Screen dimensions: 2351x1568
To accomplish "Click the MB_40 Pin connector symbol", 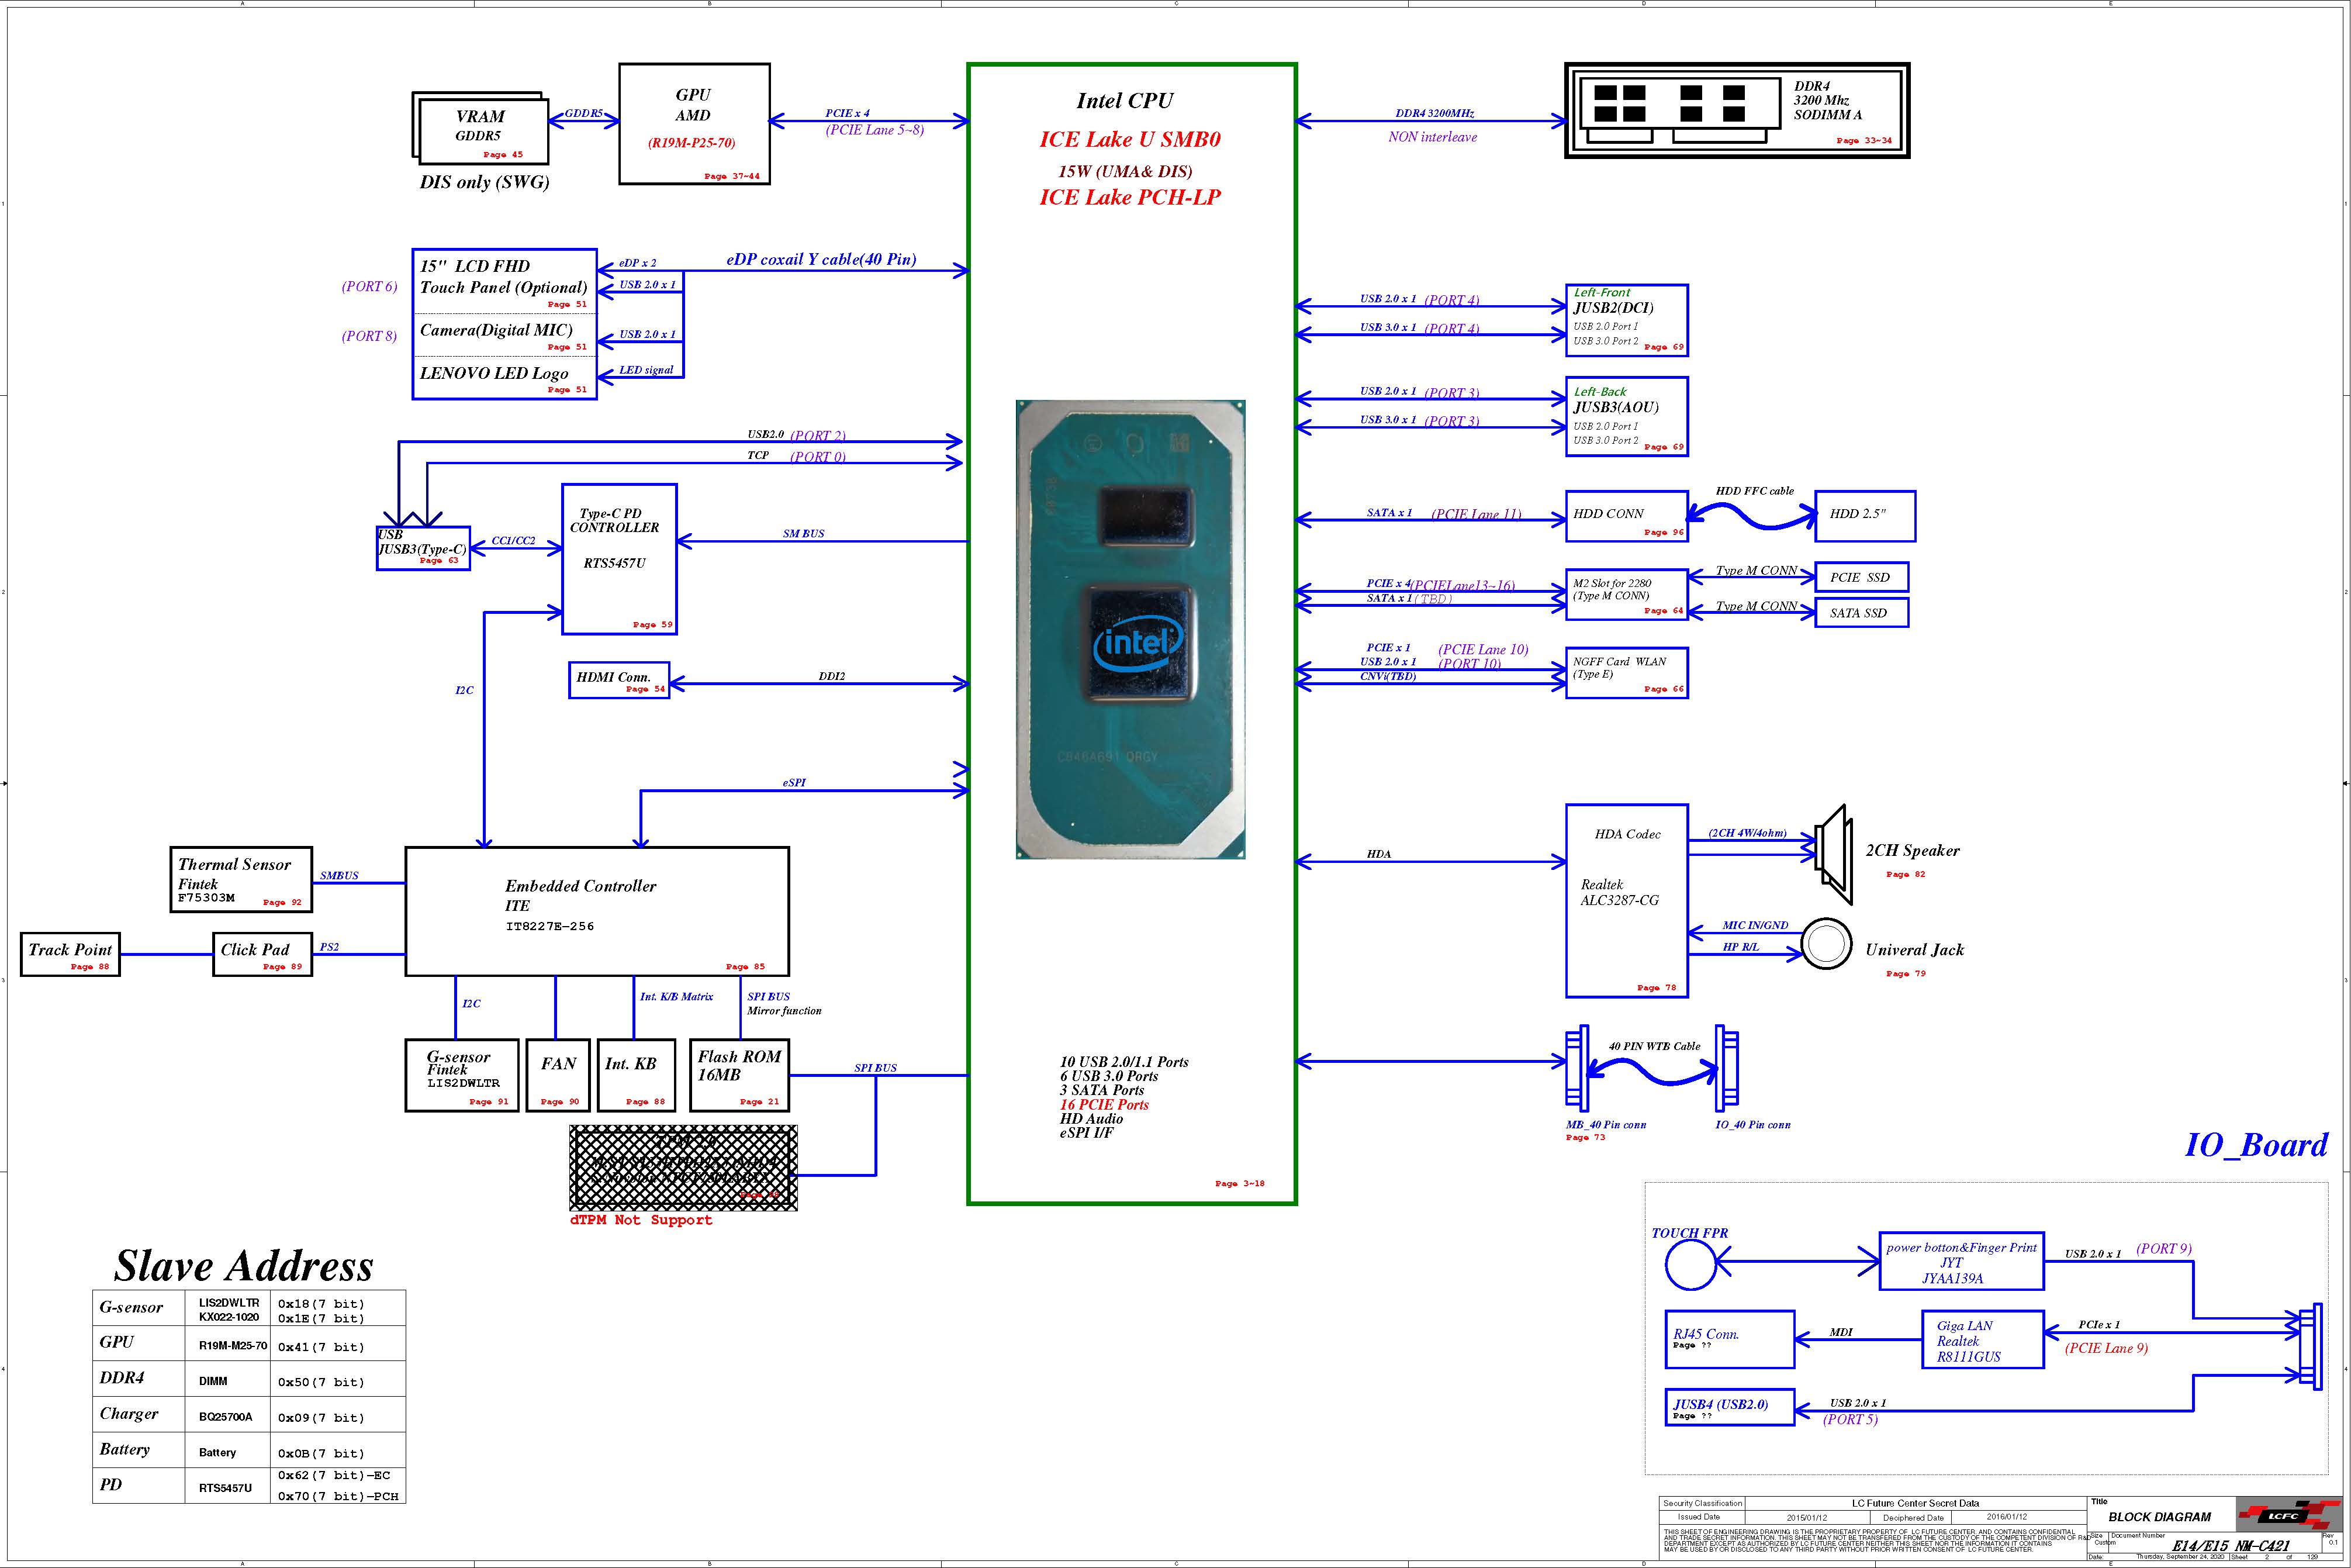I will point(1577,1068).
